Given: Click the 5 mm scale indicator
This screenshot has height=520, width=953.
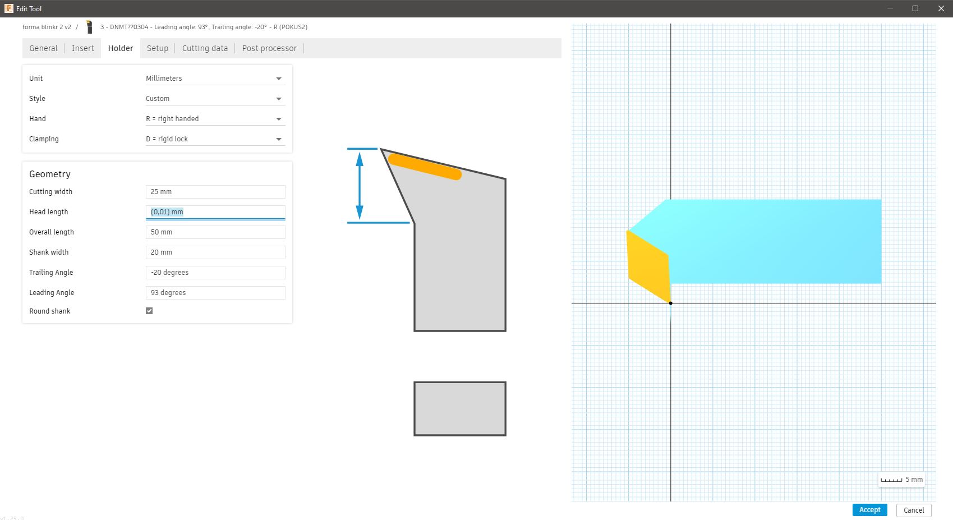Looking at the screenshot, I should coord(901,480).
